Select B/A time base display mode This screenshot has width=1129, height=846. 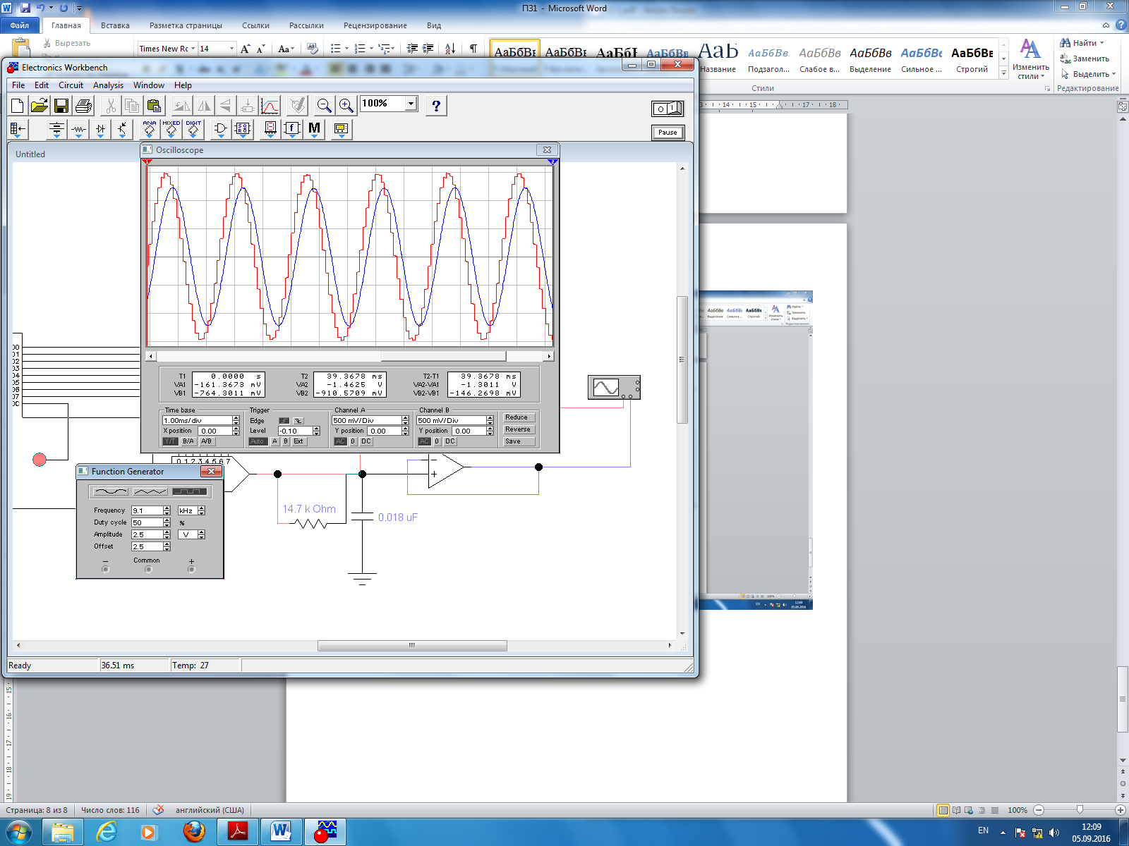tap(188, 441)
